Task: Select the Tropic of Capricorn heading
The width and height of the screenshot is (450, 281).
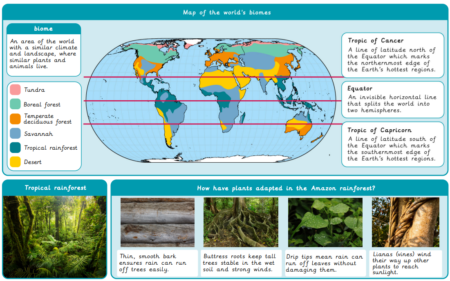Action: pyautogui.click(x=379, y=130)
